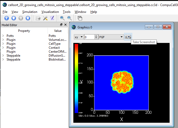Open the Tools menu

[x=67, y=12]
